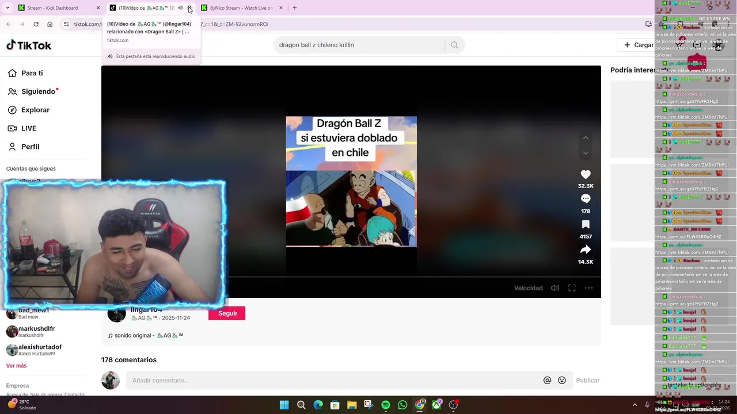
Task: Reload the TikTok page
Action: pyautogui.click(x=36, y=24)
